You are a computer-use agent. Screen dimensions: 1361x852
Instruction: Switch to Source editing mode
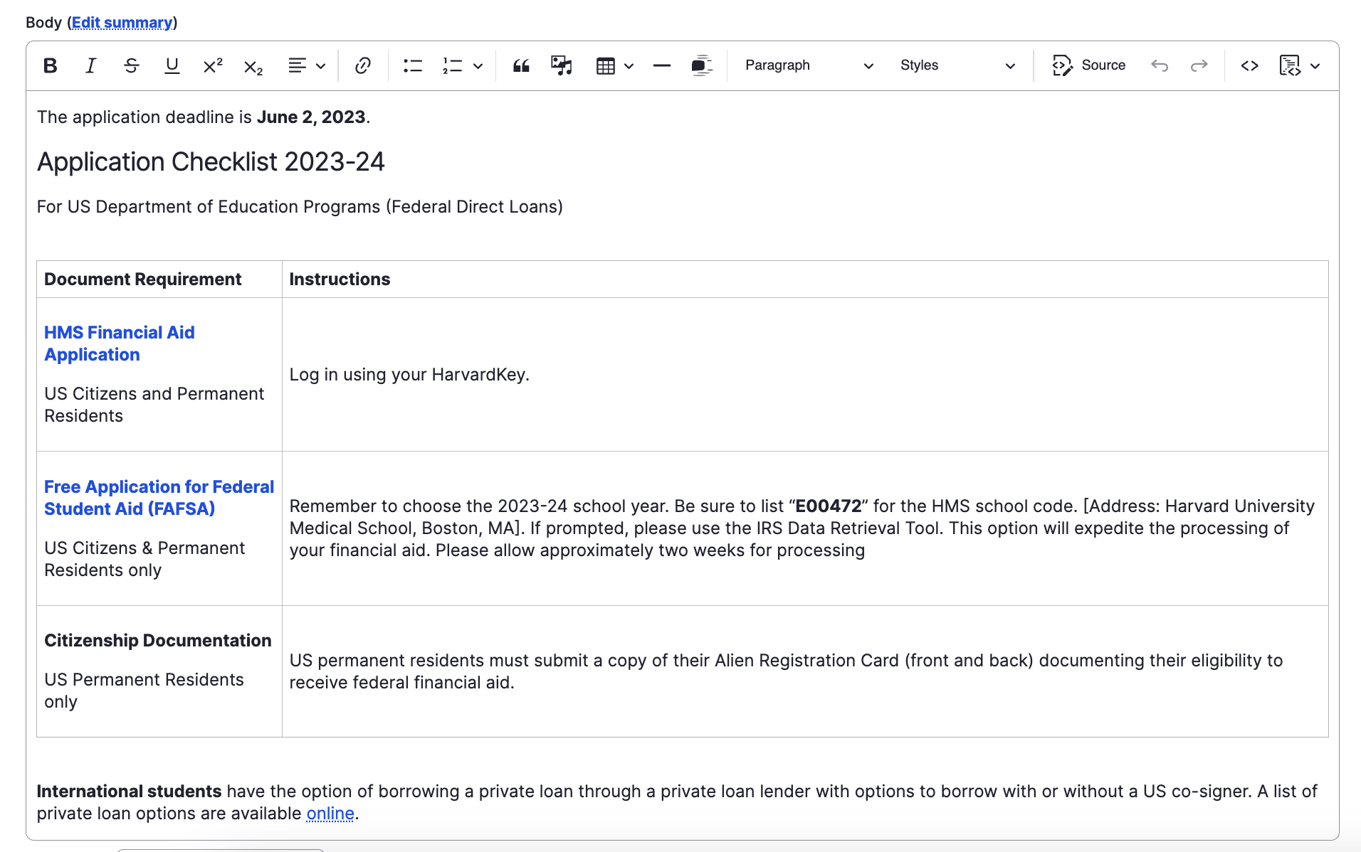[1088, 65]
